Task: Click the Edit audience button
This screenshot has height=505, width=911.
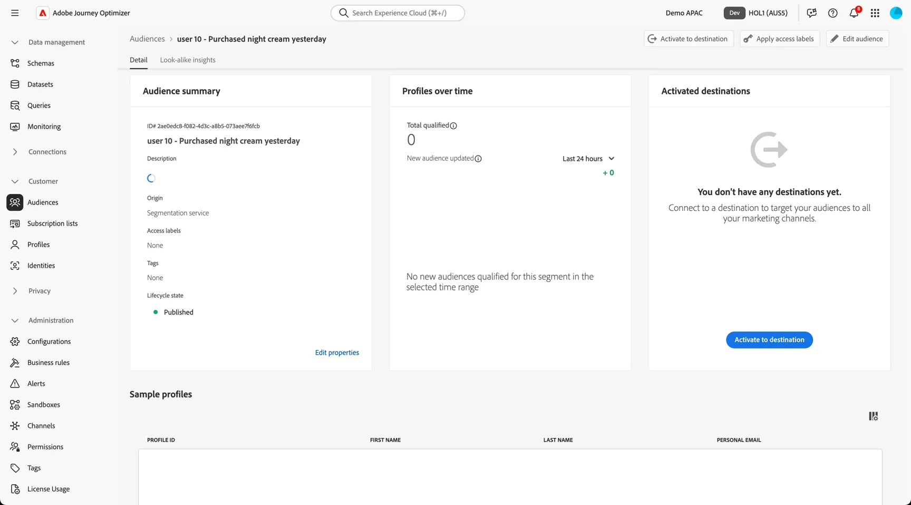Action: pos(857,39)
